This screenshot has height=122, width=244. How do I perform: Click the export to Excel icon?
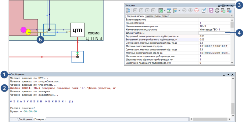coord(223,10)
